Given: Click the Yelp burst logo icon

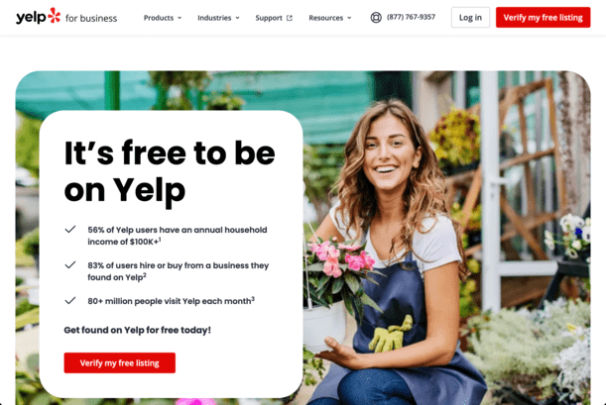Looking at the screenshot, I should (x=55, y=16).
